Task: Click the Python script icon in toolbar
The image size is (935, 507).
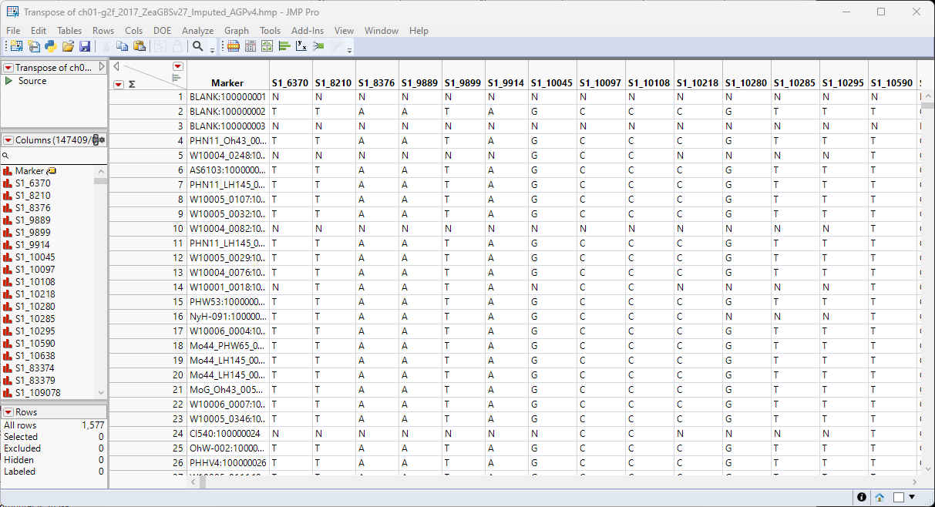Action: (50, 47)
